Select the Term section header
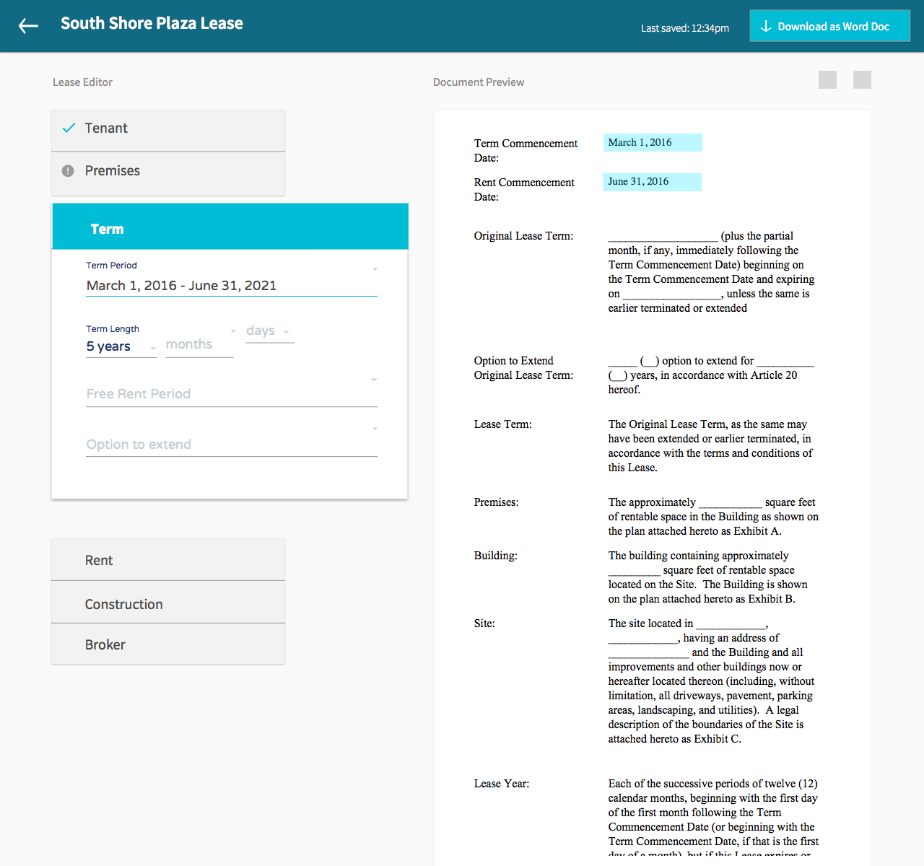Screen dimensions: 924x866 [x=230, y=227]
